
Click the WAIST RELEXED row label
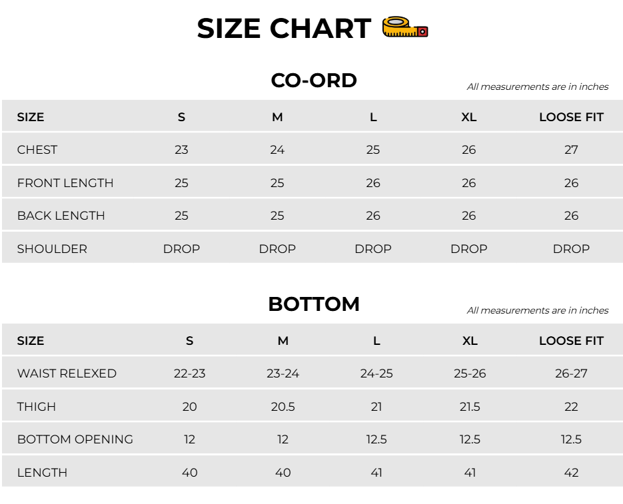click(67, 374)
